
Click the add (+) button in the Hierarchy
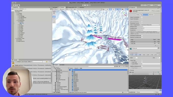[12, 9]
